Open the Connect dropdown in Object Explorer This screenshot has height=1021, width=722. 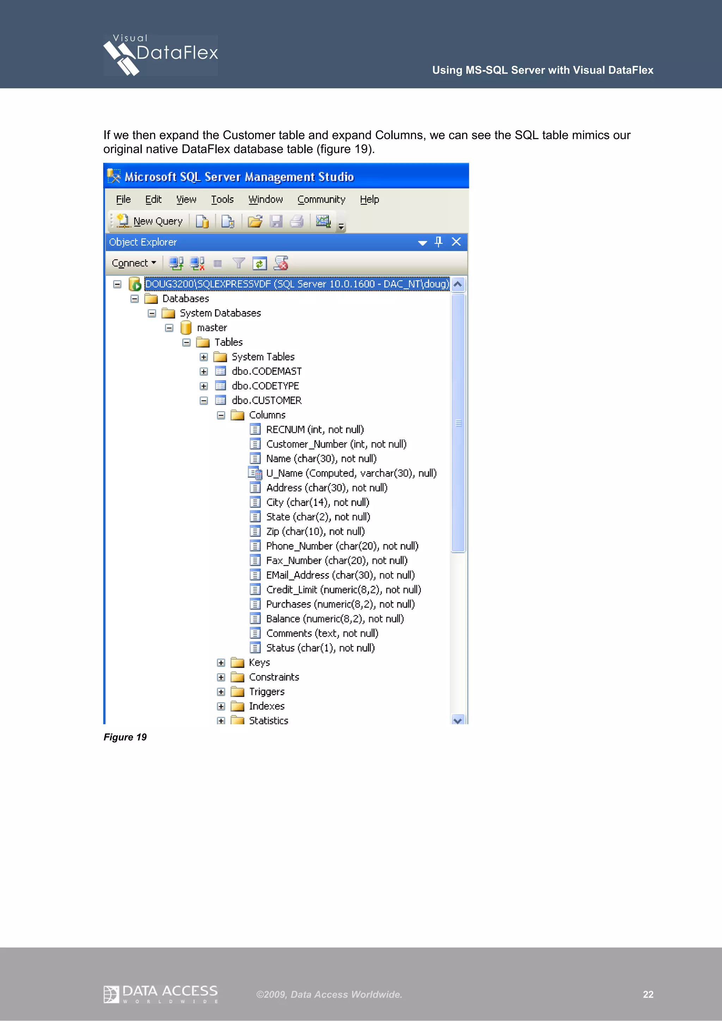pos(134,263)
